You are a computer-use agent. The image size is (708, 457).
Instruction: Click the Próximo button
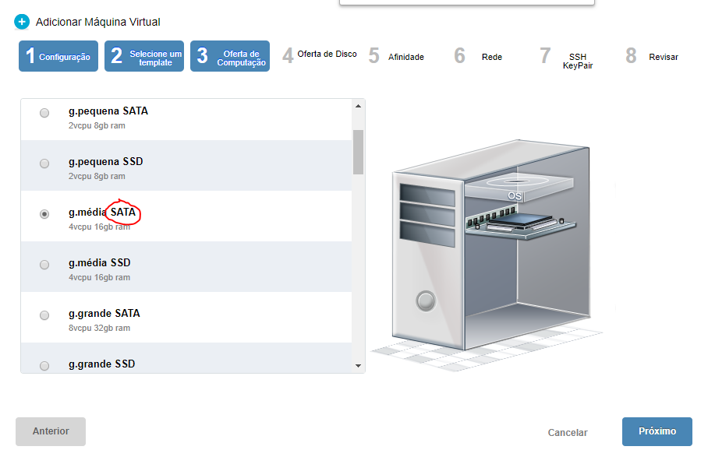tap(657, 431)
